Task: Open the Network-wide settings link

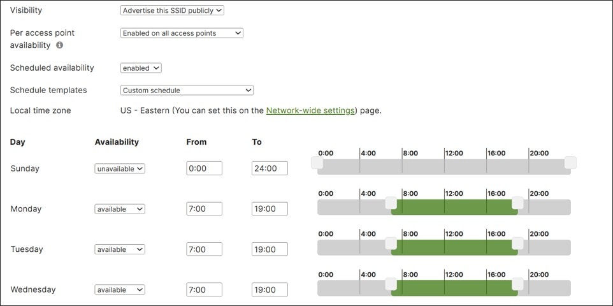Action: coord(310,110)
